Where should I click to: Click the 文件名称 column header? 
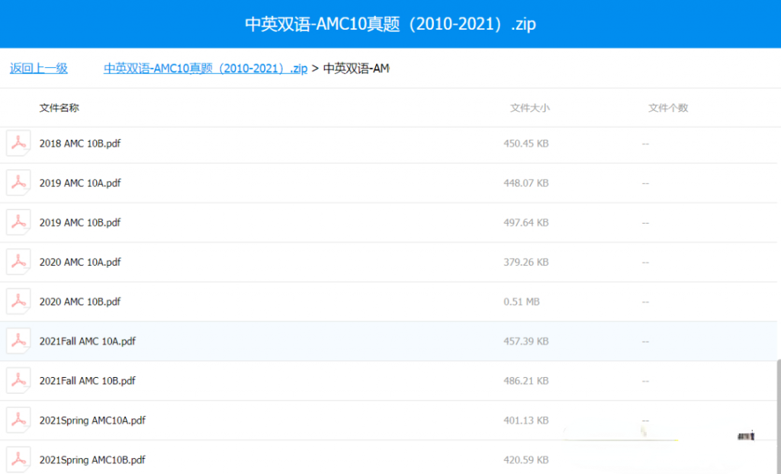59,108
